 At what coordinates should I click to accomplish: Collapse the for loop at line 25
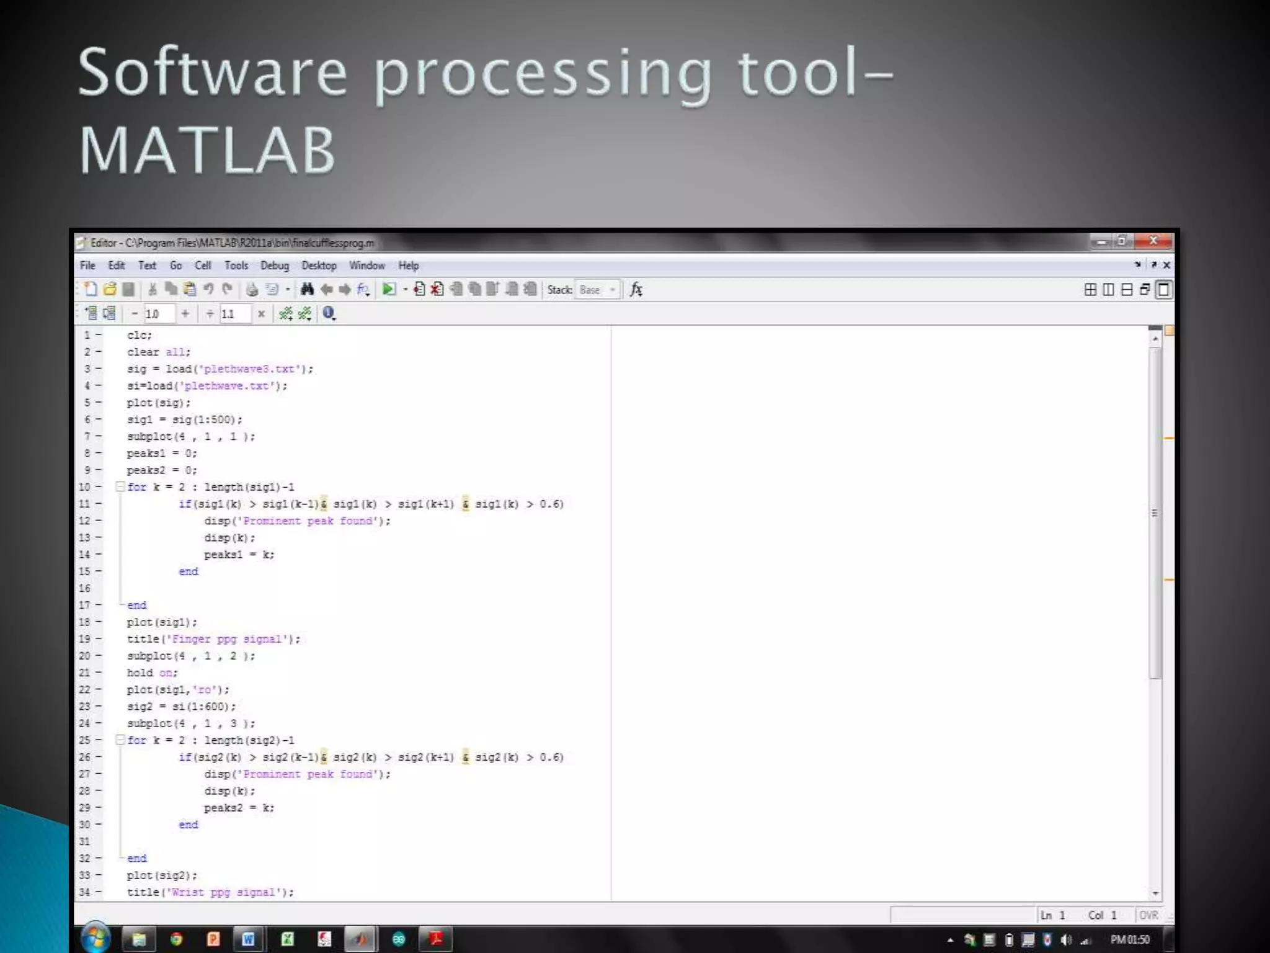[120, 740]
